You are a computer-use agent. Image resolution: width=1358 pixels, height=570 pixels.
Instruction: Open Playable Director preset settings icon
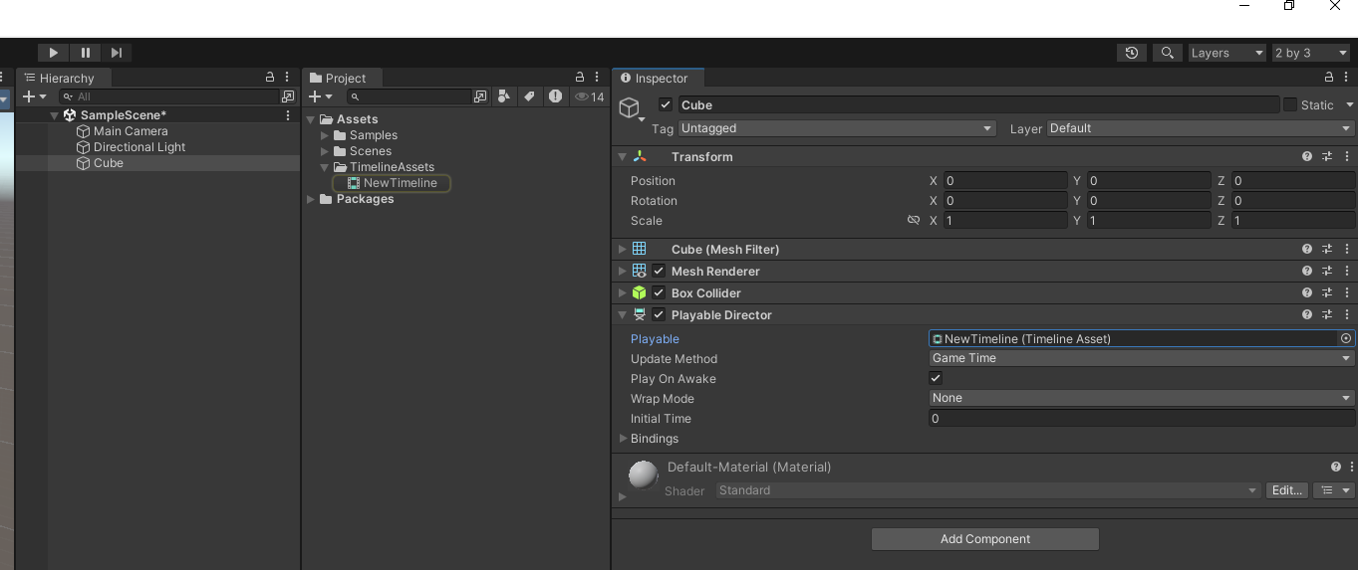pos(1327,315)
